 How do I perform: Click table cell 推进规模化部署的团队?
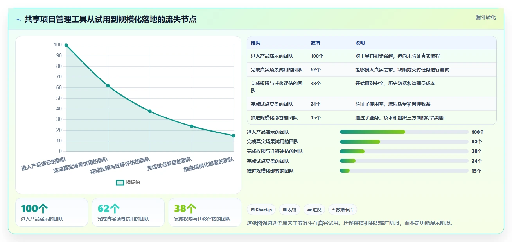(274, 118)
